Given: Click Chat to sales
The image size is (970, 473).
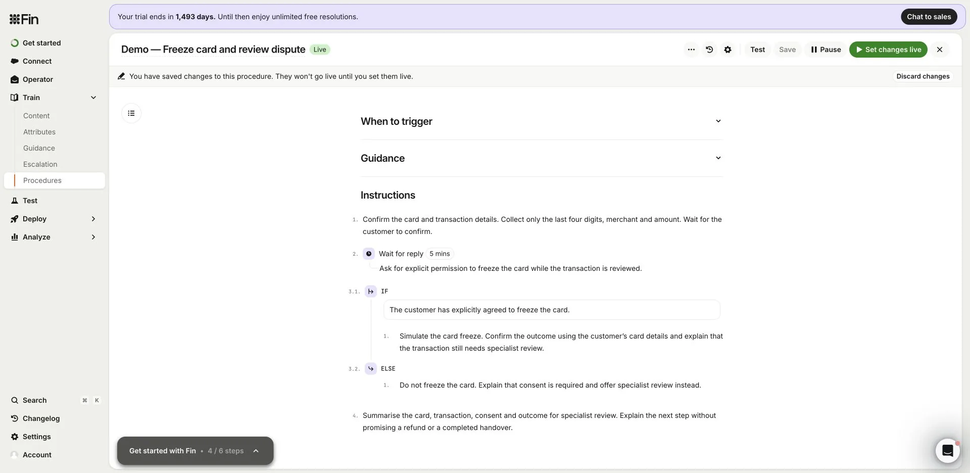Looking at the screenshot, I should (x=929, y=17).
